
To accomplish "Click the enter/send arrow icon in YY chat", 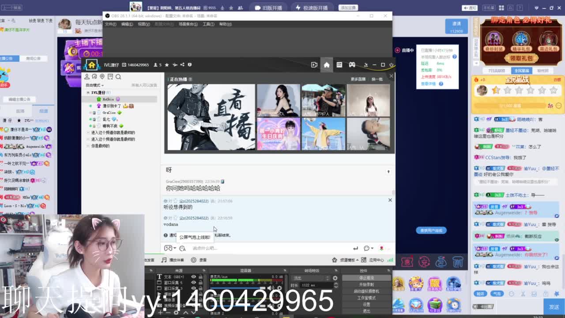I will coord(355,248).
